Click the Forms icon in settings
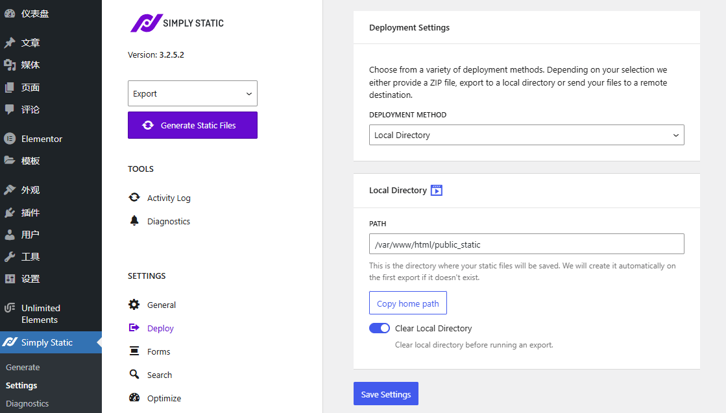This screenshot has height=413, width=726. tap(134, 351)
